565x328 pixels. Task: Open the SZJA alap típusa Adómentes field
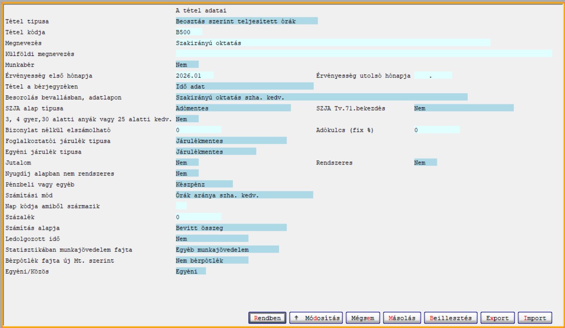[x=233, y=108]
